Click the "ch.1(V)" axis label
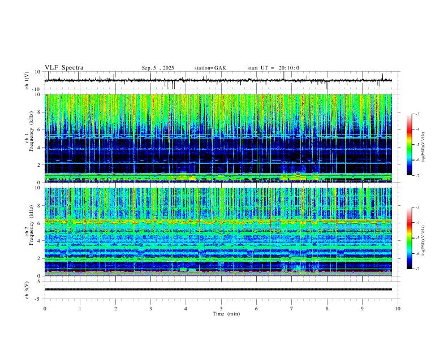 (x=27, y=80)
